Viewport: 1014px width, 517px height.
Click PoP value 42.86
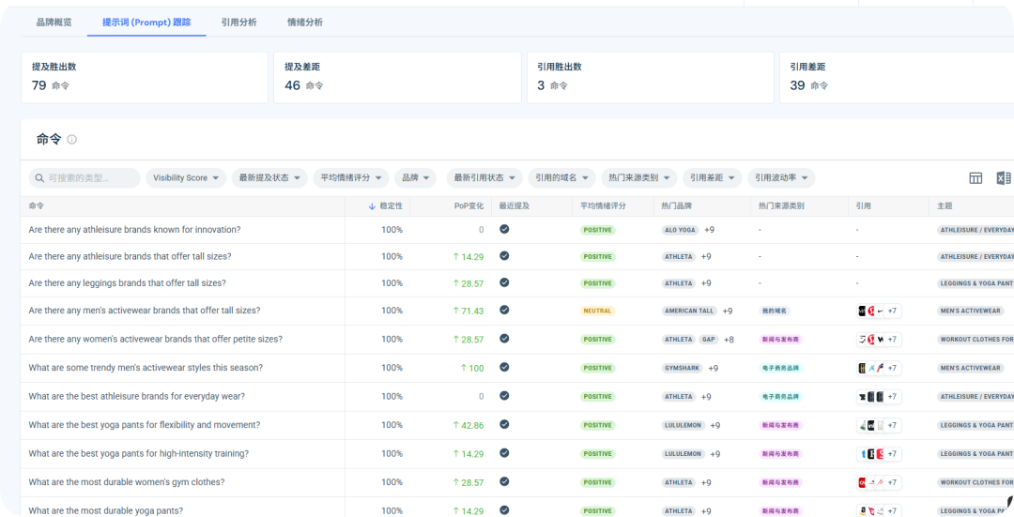469,425
